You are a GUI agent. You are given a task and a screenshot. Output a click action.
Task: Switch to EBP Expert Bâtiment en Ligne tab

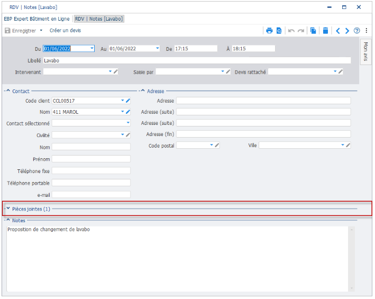tap(36, 19)
